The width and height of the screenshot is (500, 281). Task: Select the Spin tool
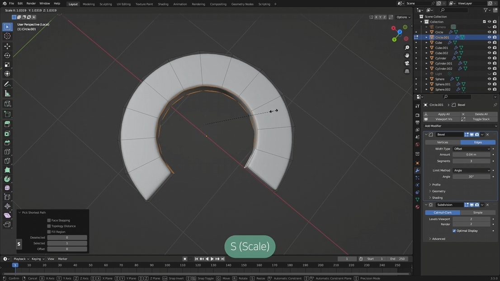coord(7,179)
